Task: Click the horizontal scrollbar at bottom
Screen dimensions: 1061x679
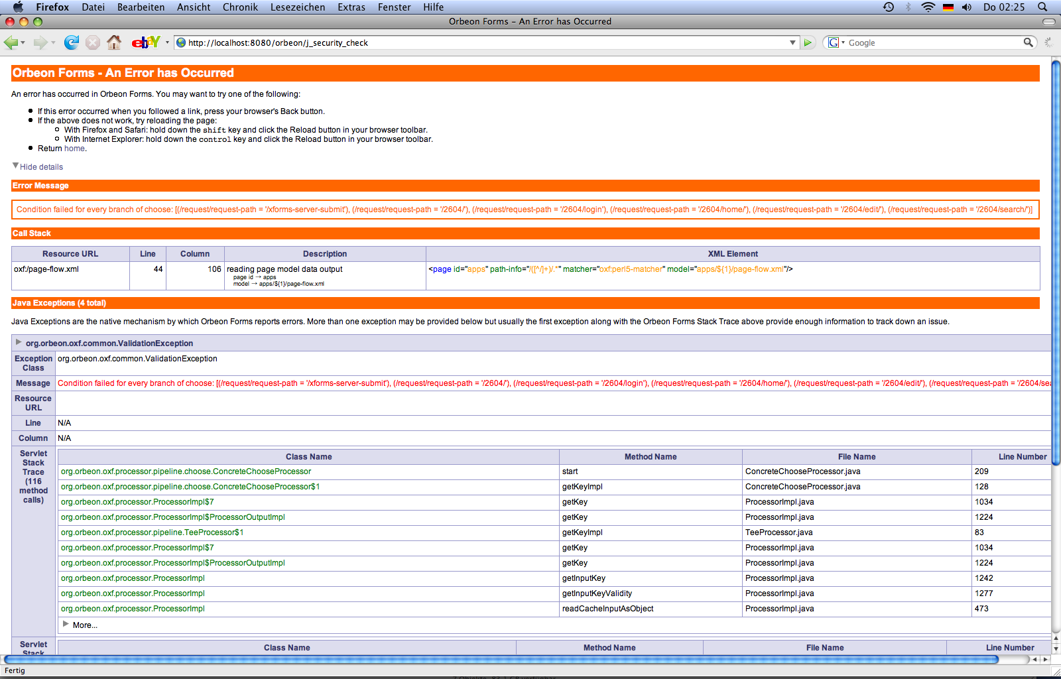Action: click(x=501, y=659)
